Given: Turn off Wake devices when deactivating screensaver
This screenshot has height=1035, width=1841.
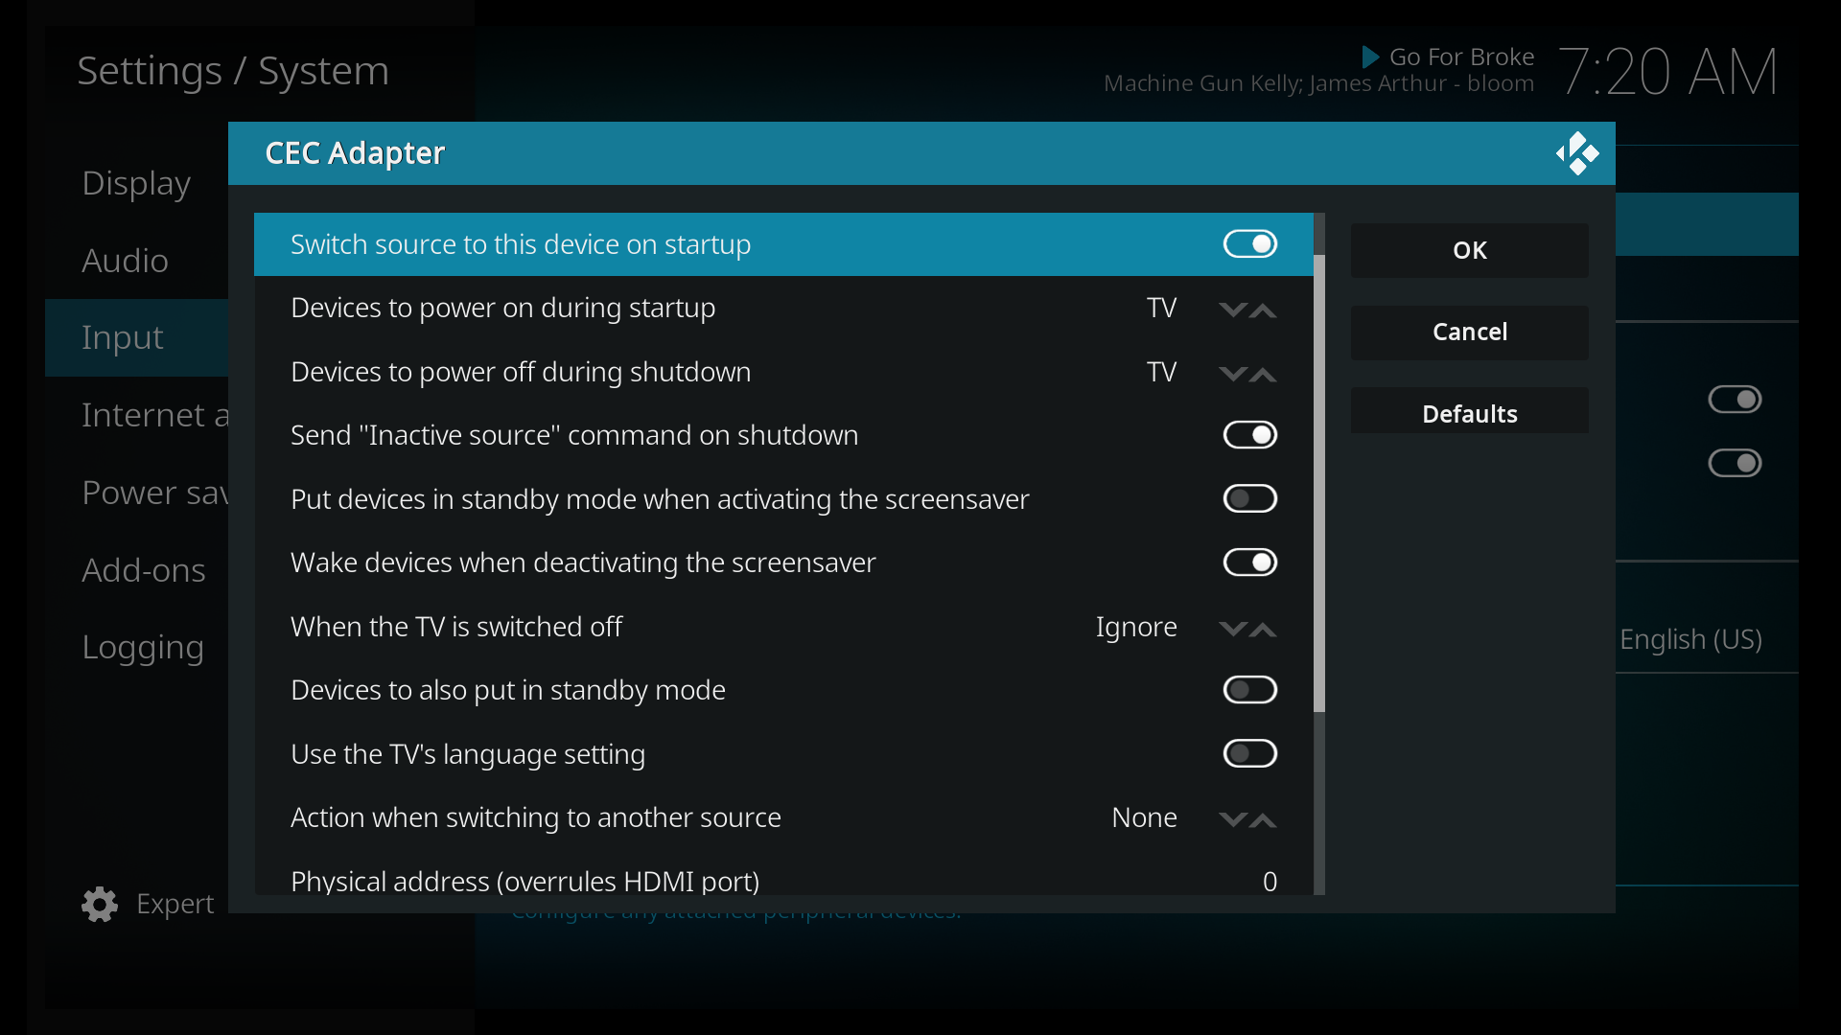Looking at the screenshot, I should click(1249, 563).
